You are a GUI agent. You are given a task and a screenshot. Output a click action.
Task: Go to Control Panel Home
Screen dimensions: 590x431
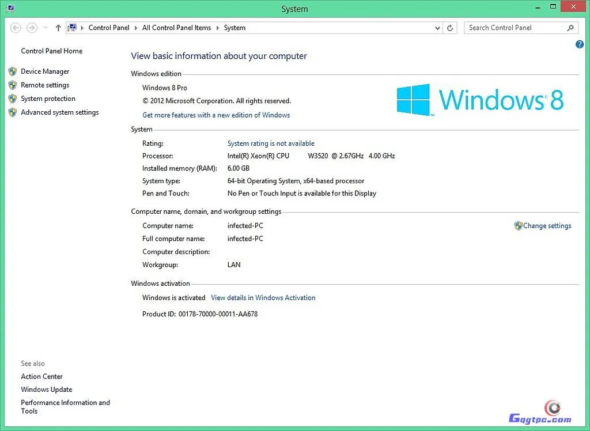coord(51,51)
